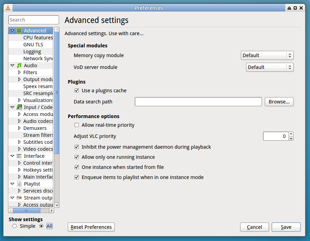Viewport: 310px width, 241px height.
Task: Uncheck Inhibit the power management daemon
Action: 77,147
